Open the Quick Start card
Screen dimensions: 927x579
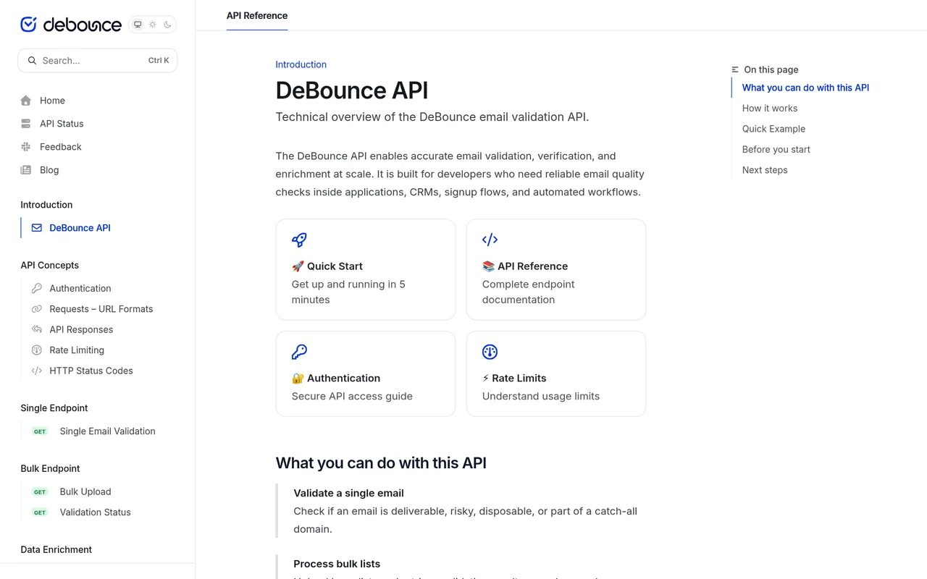[x=366, y=269]
